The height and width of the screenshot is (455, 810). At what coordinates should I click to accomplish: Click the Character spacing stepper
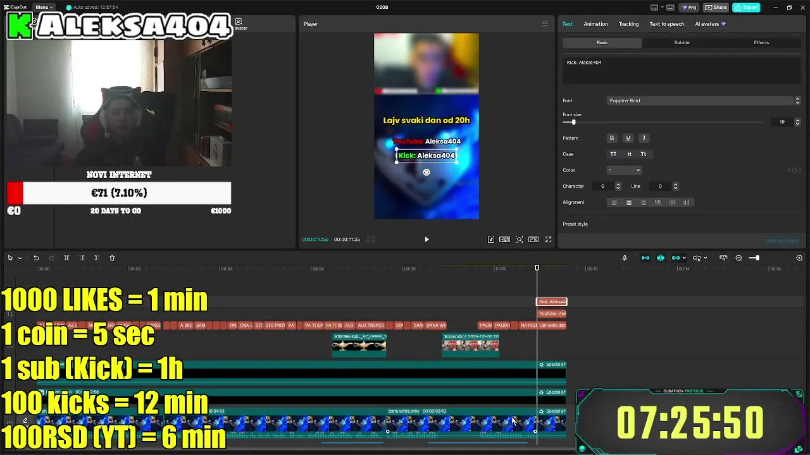click(x=618, y=186)
